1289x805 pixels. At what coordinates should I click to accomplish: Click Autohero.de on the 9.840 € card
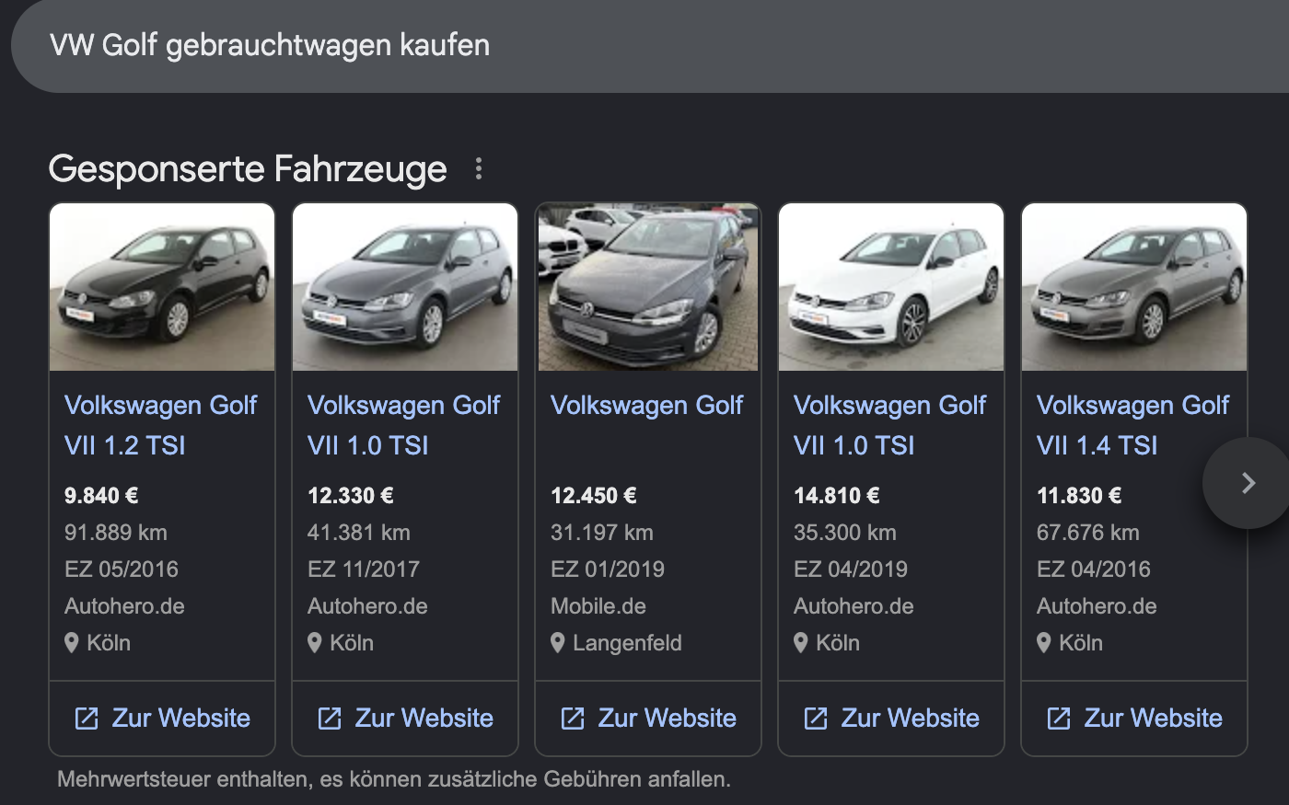(124, 606)
